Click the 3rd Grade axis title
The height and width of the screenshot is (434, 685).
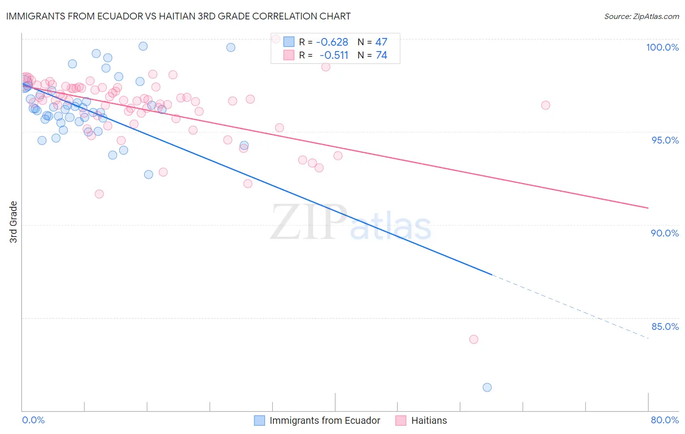(x=14, y=222)
